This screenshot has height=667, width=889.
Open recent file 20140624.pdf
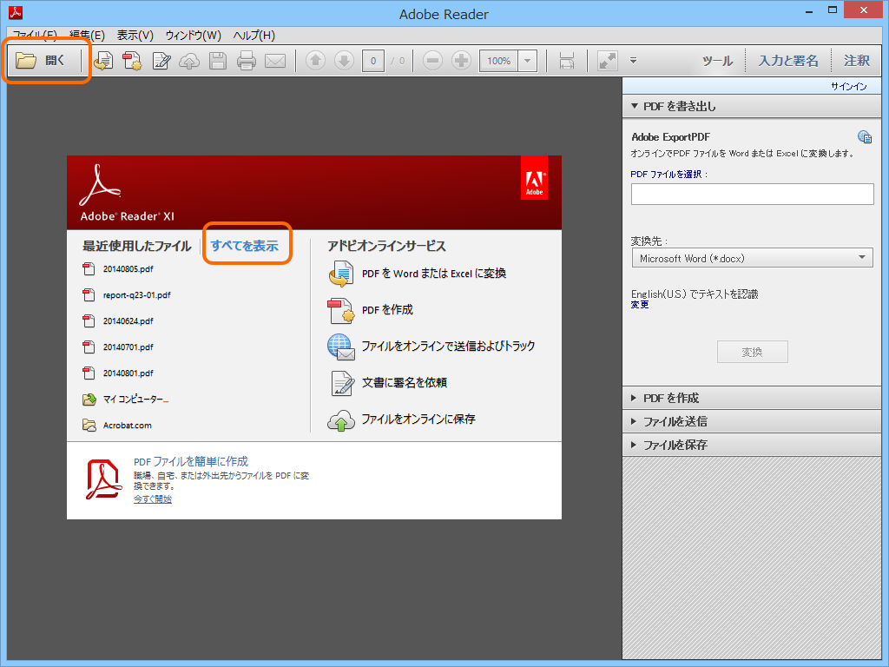coord(117,321)
